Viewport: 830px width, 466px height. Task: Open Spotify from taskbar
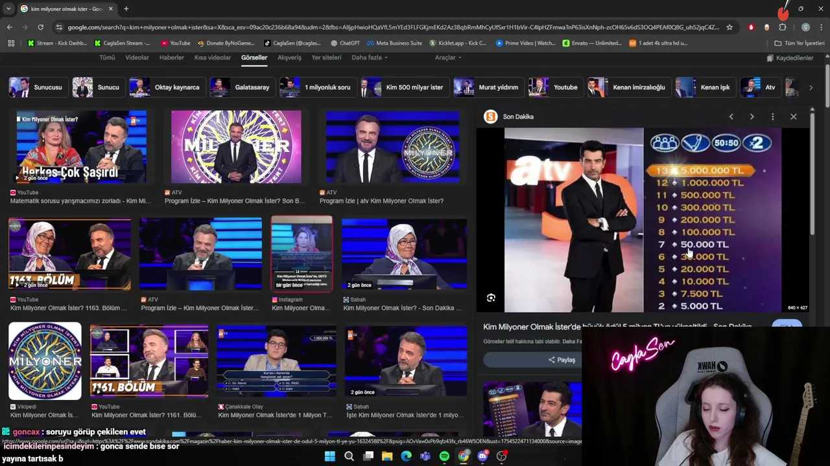[x=444, y=456]
